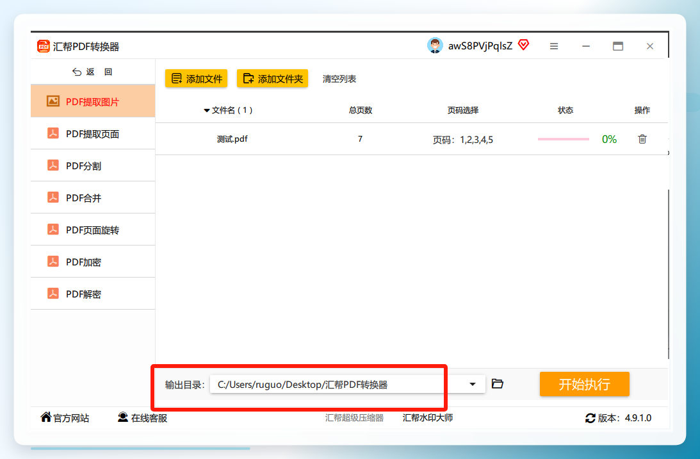Go to the PDF合并 function
This screenshot has width=700, height=459.
click(x=93, y=197)
